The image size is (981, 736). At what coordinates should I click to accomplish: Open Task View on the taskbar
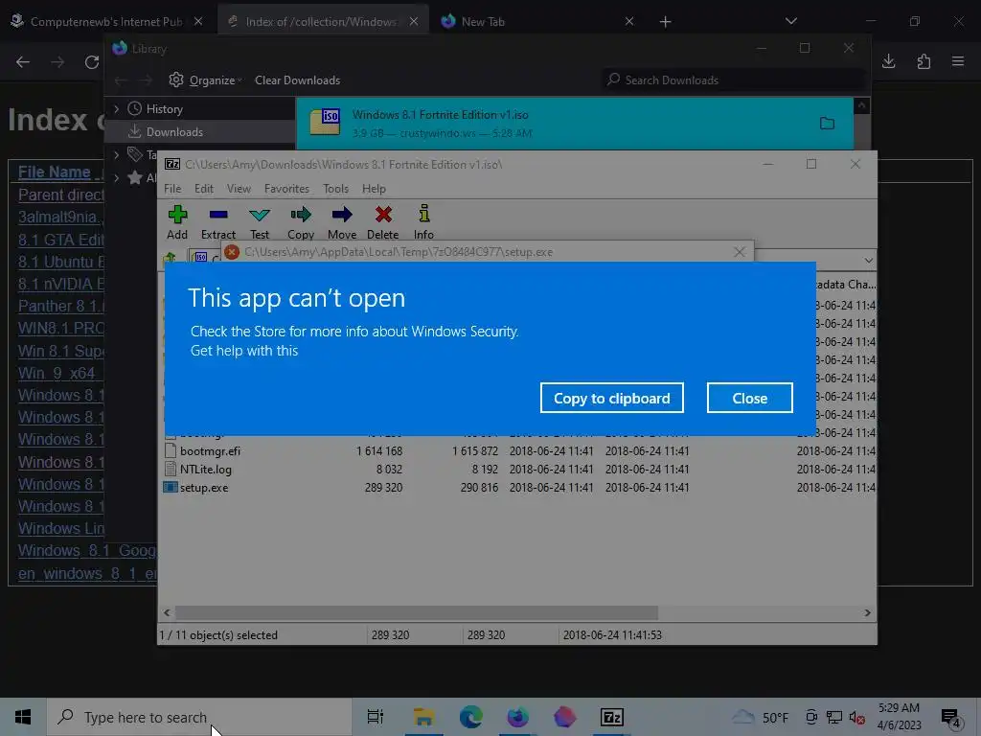pyautogui.click(x=375, y=717)
